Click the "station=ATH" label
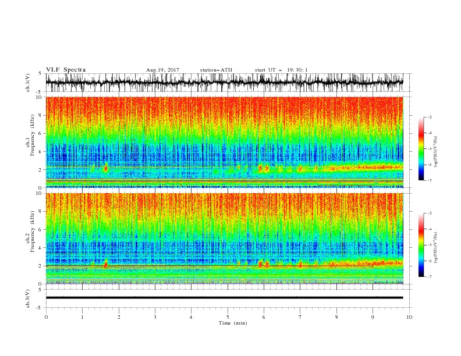 216,70
